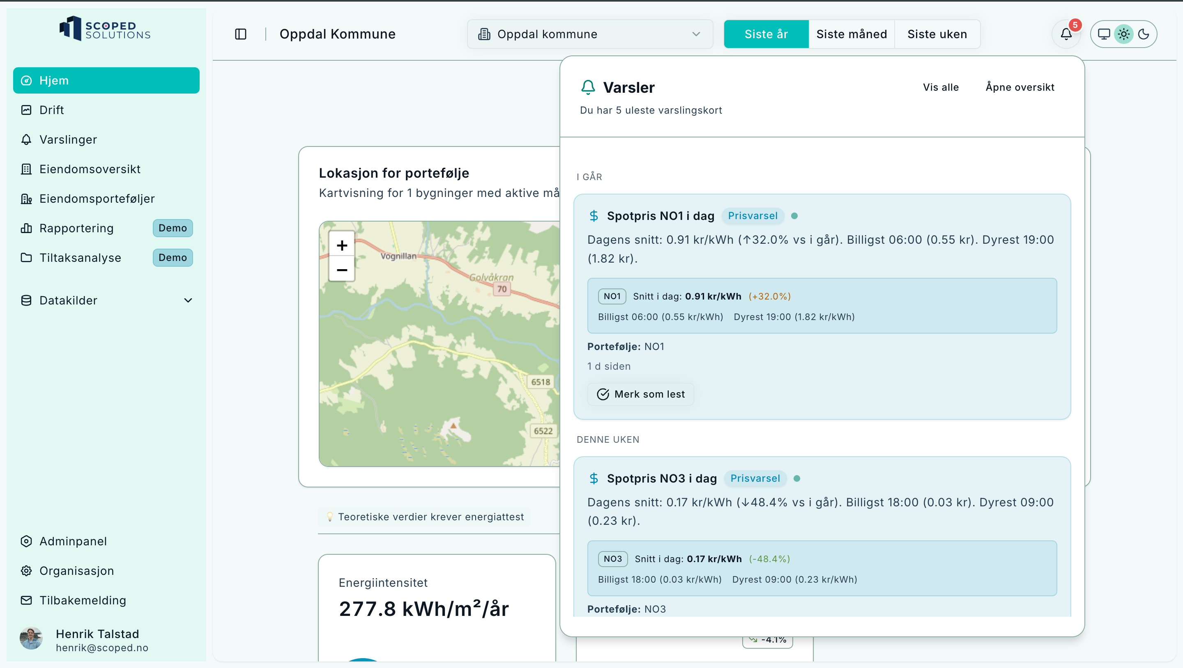The height and width of the screenshot is (668, 1183).
Task: Open the notifications bell icon
Action: [x=1066, y=34]
